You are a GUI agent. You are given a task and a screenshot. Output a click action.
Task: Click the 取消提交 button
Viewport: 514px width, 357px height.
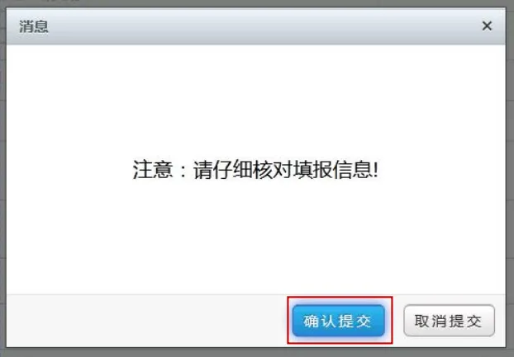pos(449,321)
